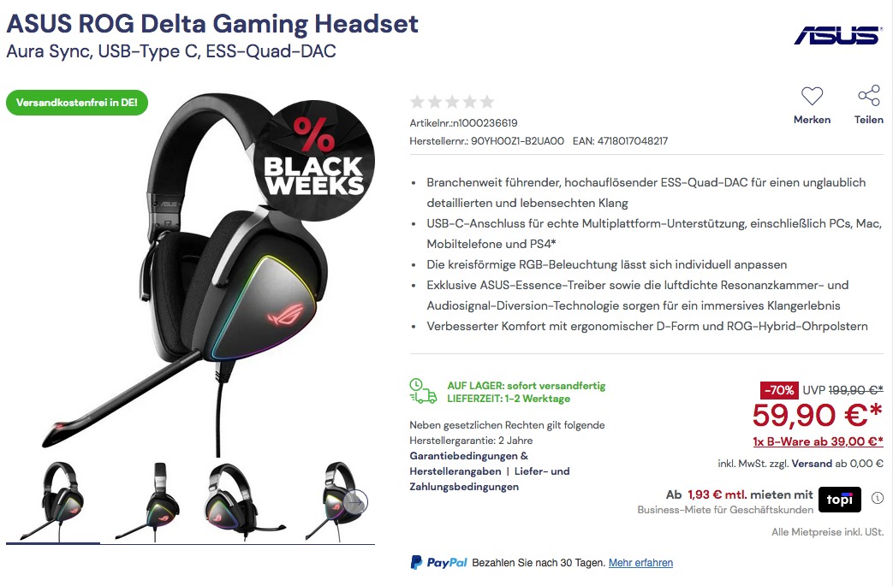Click the topi logo badge
The height and width of the screenshot is (586, 893).
839,500
